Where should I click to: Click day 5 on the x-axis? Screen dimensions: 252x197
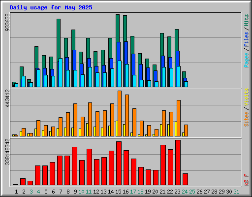click(x=46, y=192)
